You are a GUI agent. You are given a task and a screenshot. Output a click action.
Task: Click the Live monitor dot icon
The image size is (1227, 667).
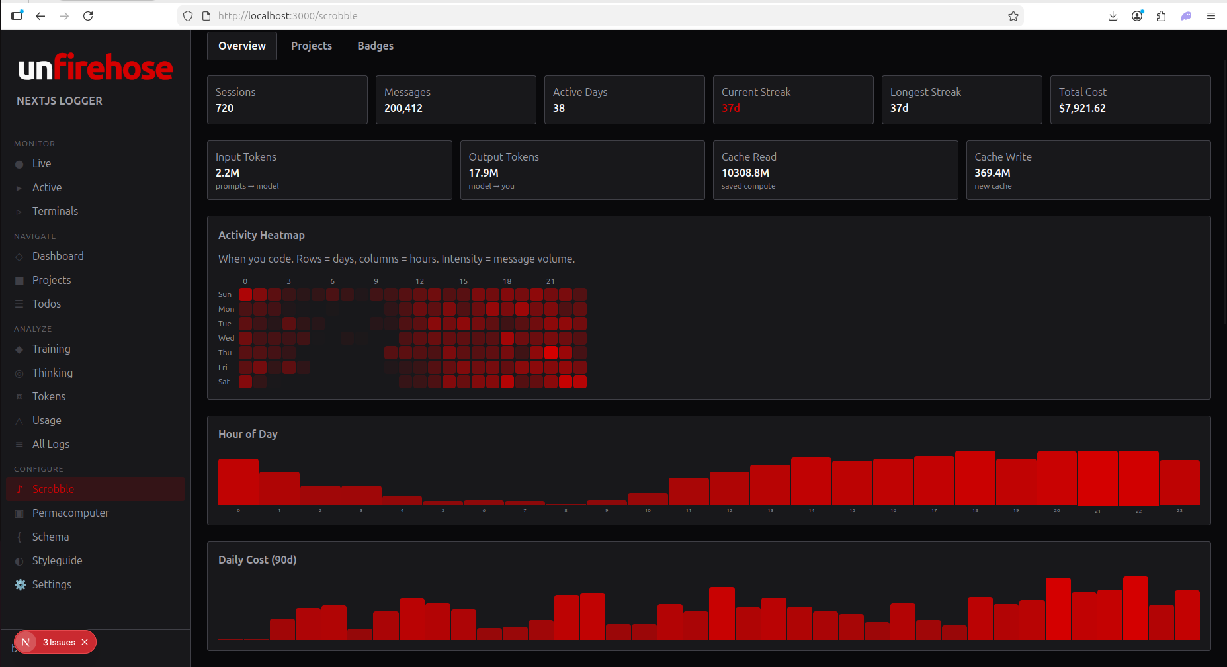[x=19, y=163]
